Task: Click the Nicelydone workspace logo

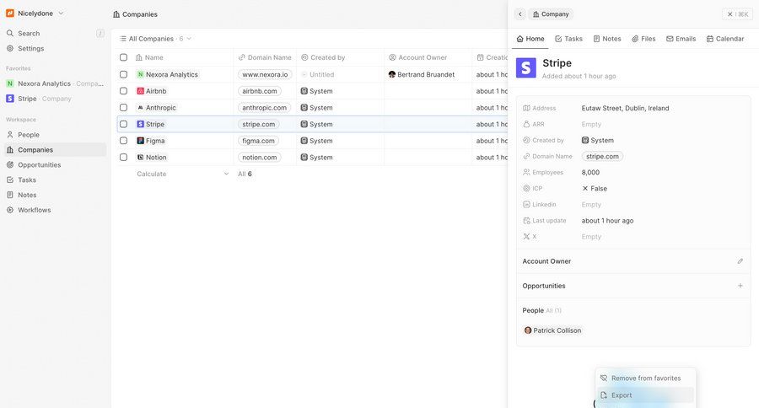Action: [10, 13]
